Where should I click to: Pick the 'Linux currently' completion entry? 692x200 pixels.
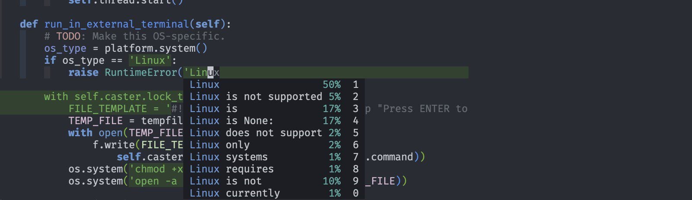click(x=274, y=193)
